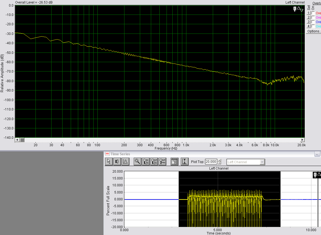Click the vertical autoscale arrows icon
321x235 pixels.
184,162
